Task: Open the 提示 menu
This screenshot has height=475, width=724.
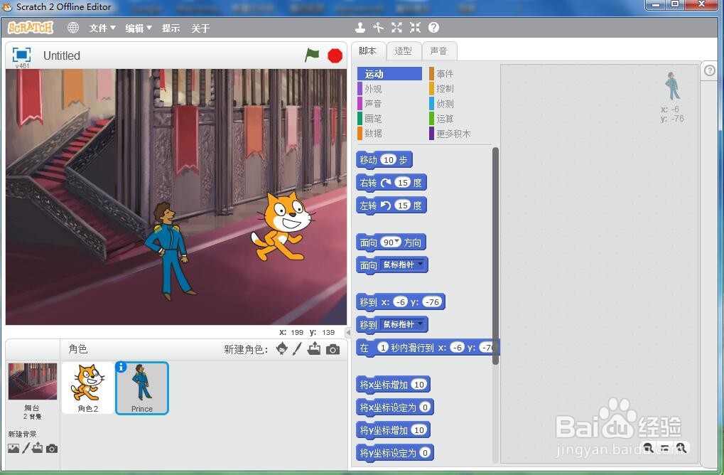Action: (171, 28)
